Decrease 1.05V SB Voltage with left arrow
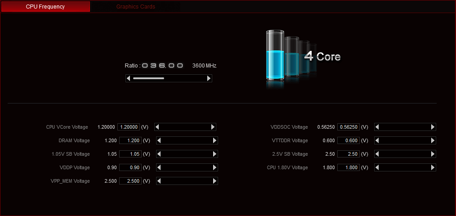456x216 pixels. [159, 154]
